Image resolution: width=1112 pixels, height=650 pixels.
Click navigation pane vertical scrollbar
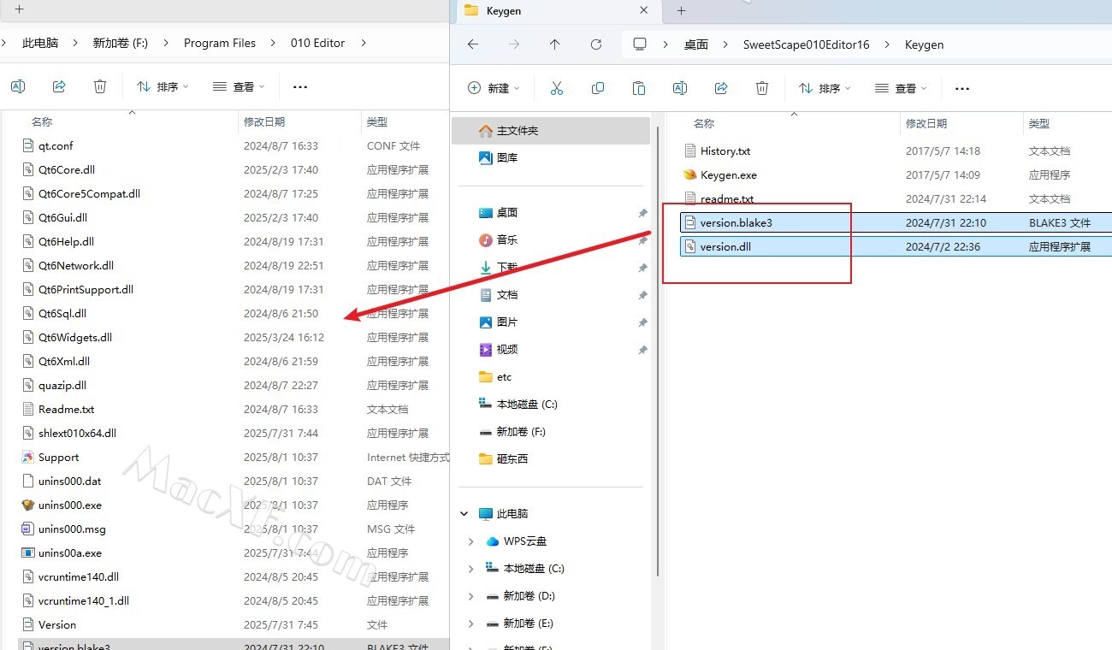(657, 351)
